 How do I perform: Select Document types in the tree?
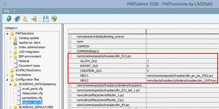coord(29,66)
